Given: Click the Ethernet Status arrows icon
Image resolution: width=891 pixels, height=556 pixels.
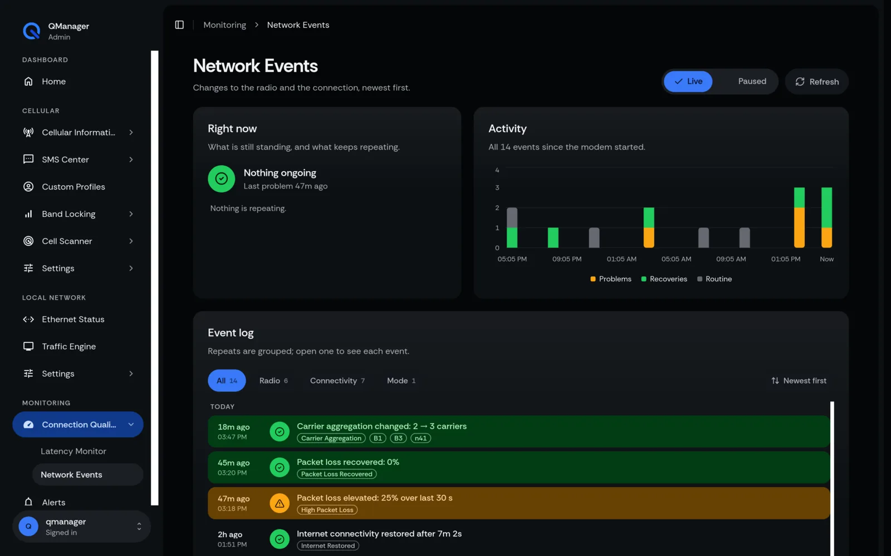Looking at the screenshot, I should click(28, 319).
